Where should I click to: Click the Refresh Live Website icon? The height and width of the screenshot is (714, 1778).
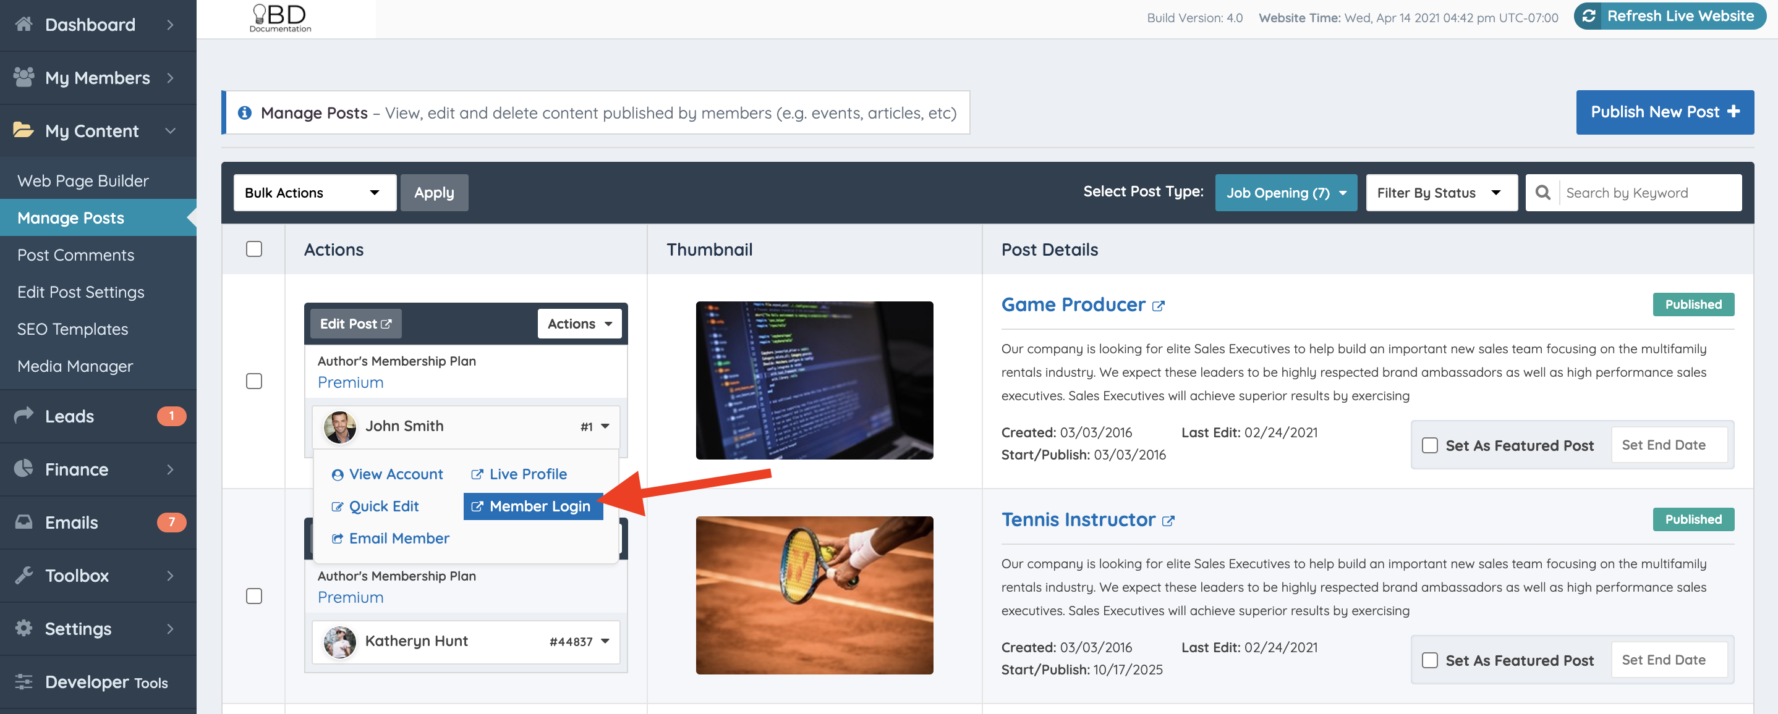click(x=1589, y=15)
